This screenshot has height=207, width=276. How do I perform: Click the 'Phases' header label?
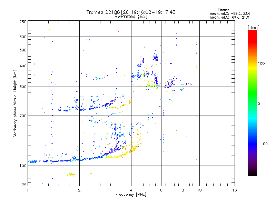click(x=223, y=10)
